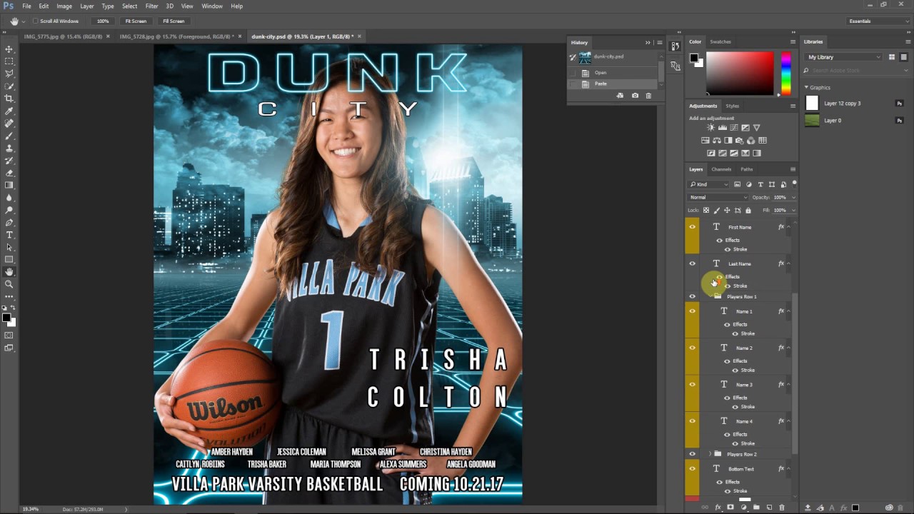Select the Path Selection tool
The image size is (914, 514).
[x=9, y=247]
